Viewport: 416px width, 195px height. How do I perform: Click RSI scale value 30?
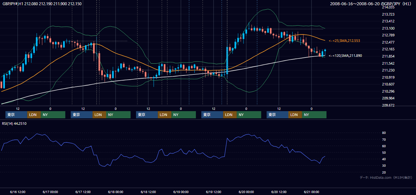tap(384, 165)
